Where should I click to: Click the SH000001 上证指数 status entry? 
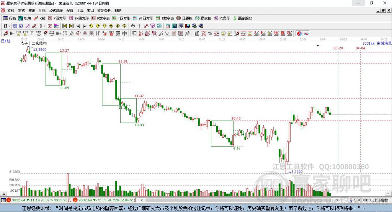point(369,200)
